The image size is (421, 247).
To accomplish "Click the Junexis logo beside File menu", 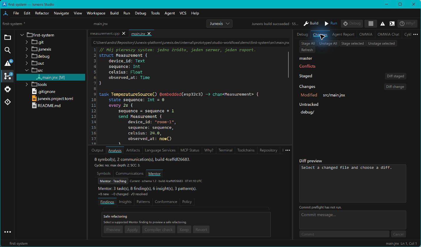I will (6, 13).
